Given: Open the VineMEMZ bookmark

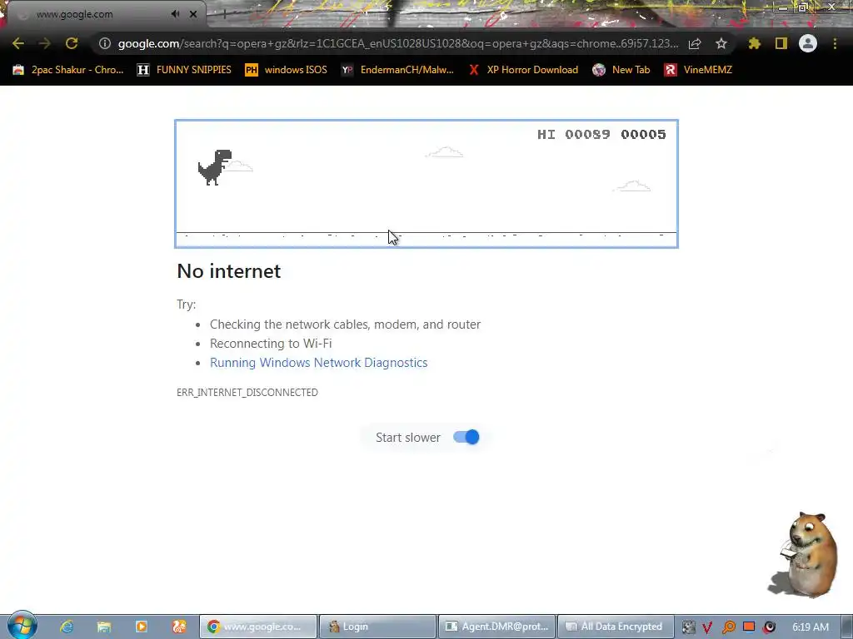Looking at the screenshot, I should pos(699,70).
